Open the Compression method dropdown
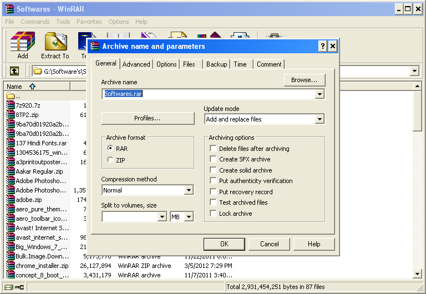This screenshot has height=294, width=426. pos(189,190)
